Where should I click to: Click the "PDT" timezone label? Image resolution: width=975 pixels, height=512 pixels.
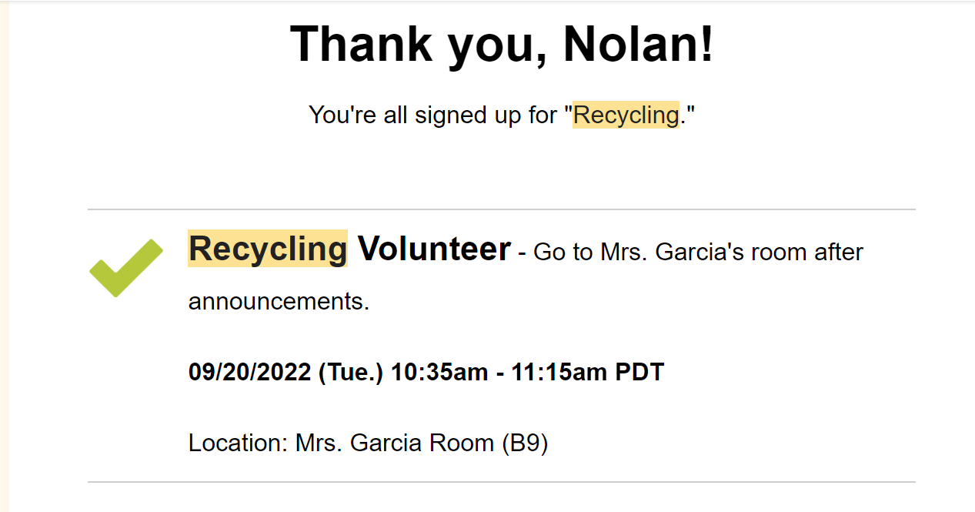639,373
